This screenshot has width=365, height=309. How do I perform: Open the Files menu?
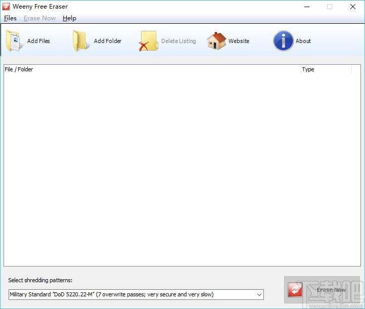pos(10,18)
